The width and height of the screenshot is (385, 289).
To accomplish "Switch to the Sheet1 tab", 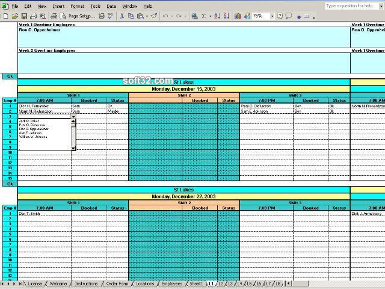I will [x=196, y=284].
